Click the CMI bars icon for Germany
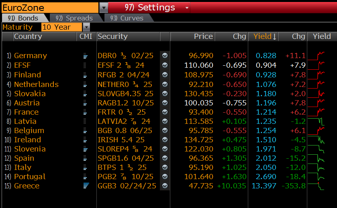The width and height of the screenshot is (337, 208). pos(85,56)
